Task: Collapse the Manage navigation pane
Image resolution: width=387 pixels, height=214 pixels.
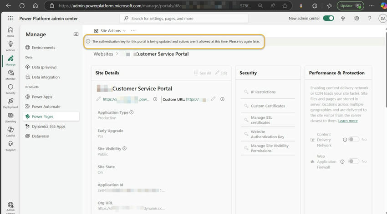Action: [x=76, y=34]
